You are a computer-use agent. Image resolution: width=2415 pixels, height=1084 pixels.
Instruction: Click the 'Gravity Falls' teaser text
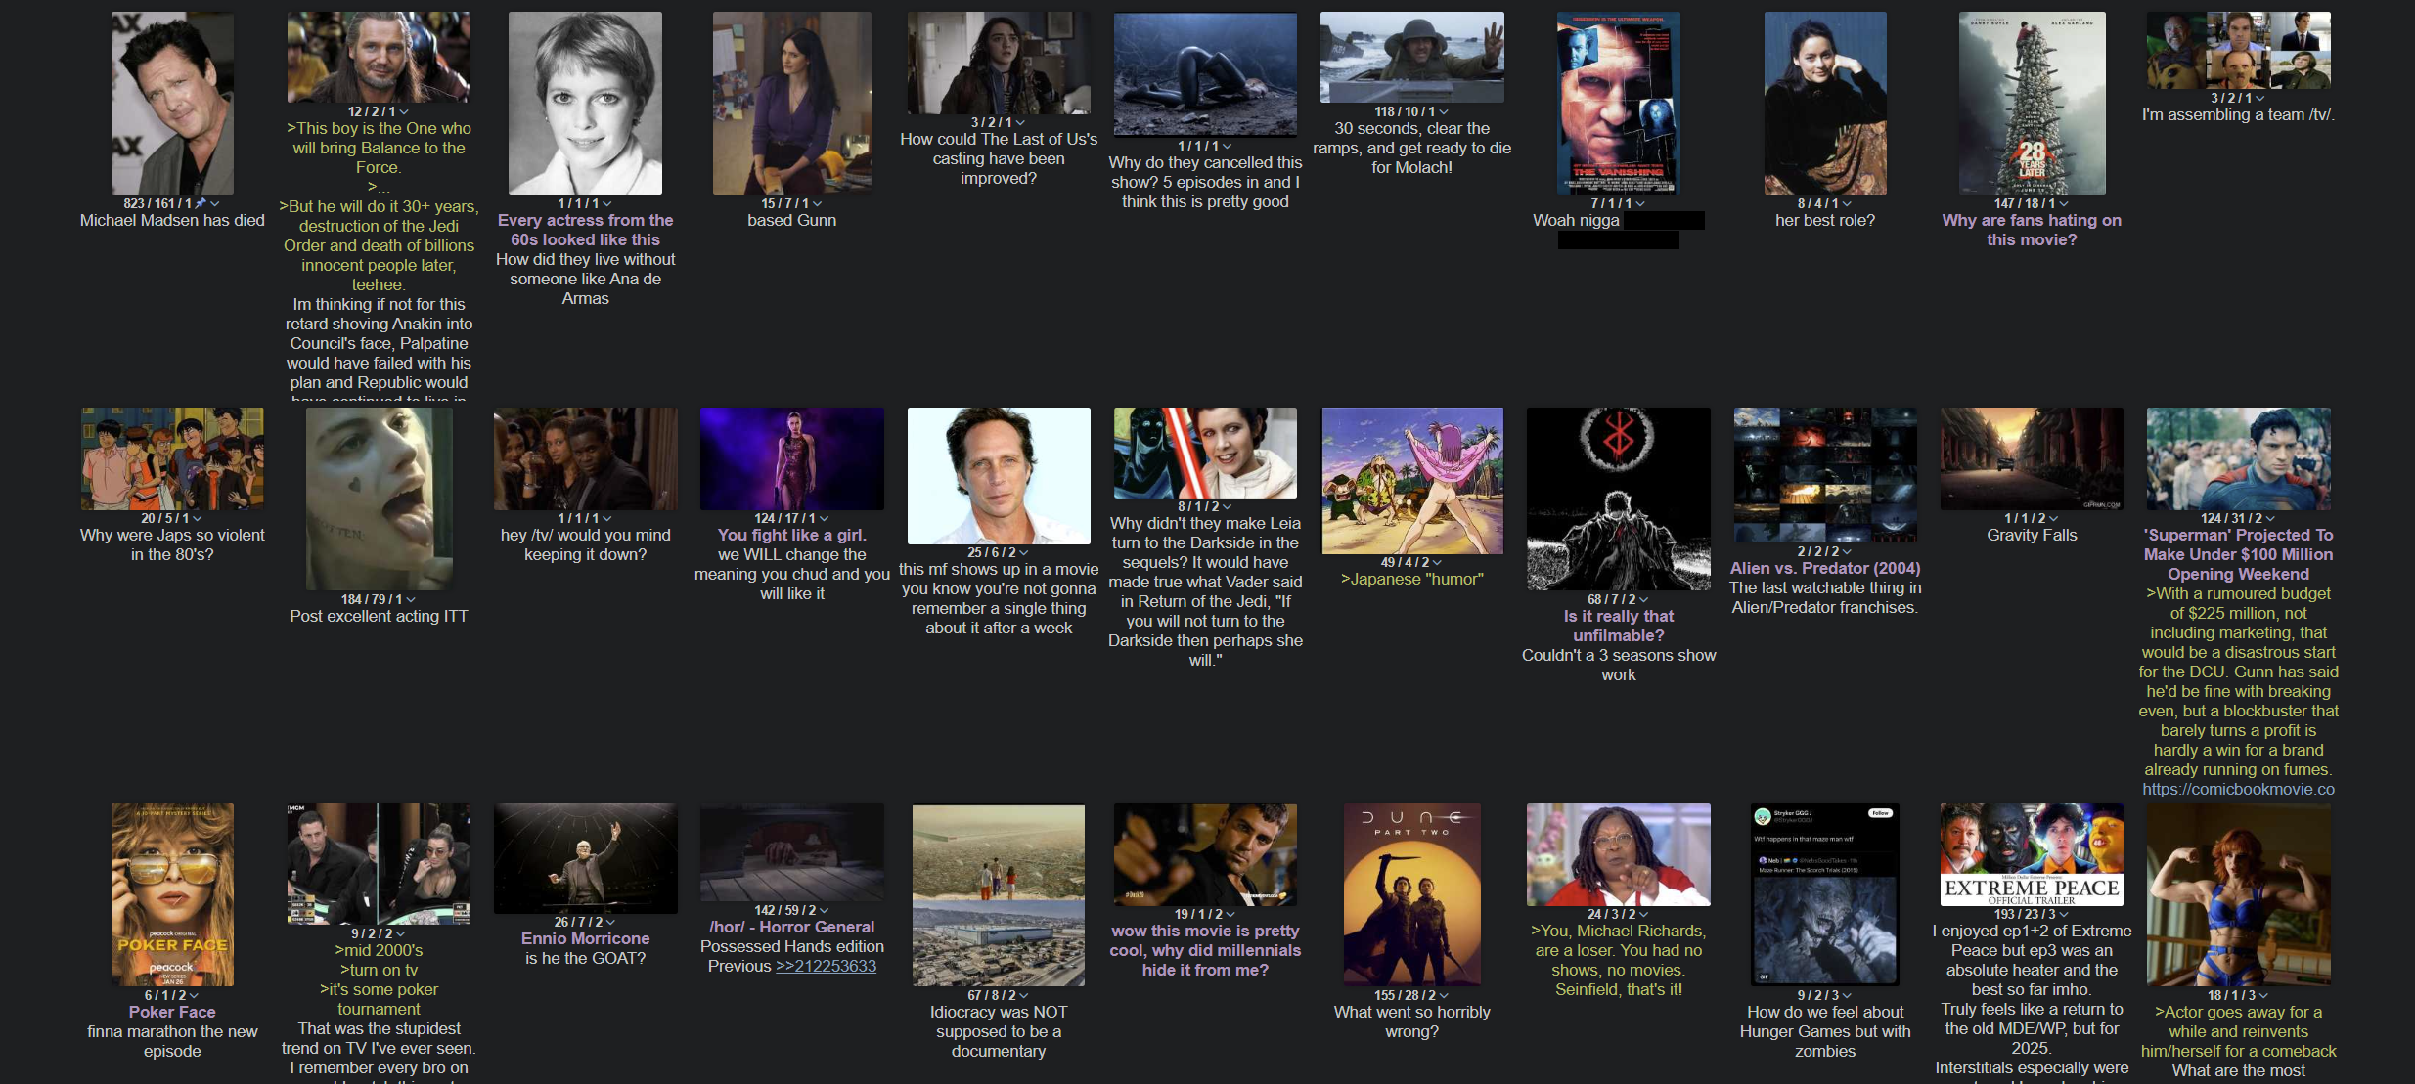coord(2032,535)
